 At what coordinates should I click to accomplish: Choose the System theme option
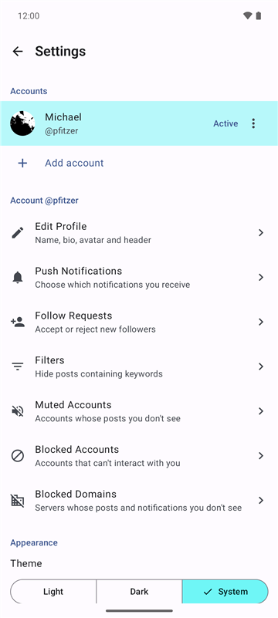tap(225, 592)
